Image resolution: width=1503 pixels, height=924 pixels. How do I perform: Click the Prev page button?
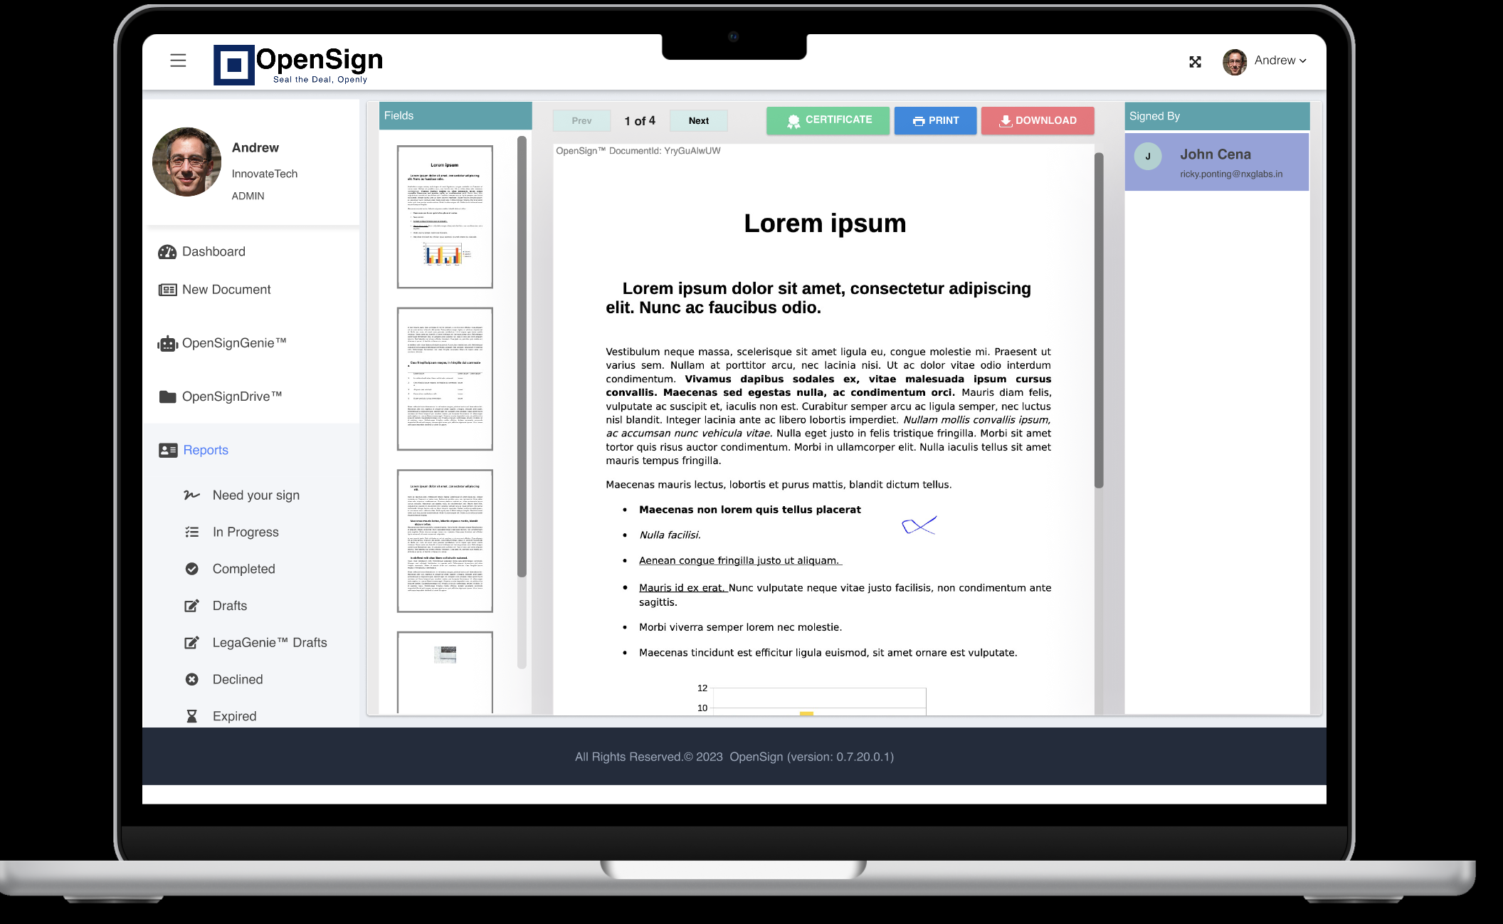(x=582, y=120)
